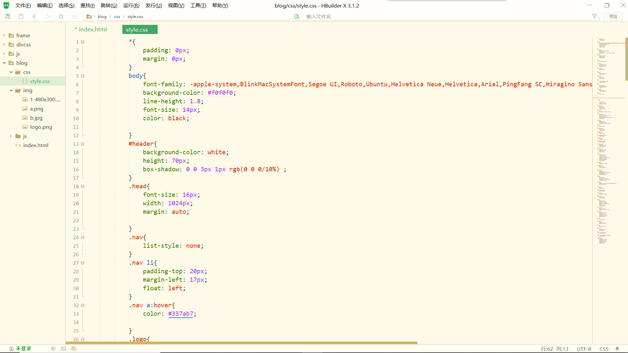Fold the .nav rule at line 24
This screenshot has height=353, width=628.
(83, 237)
